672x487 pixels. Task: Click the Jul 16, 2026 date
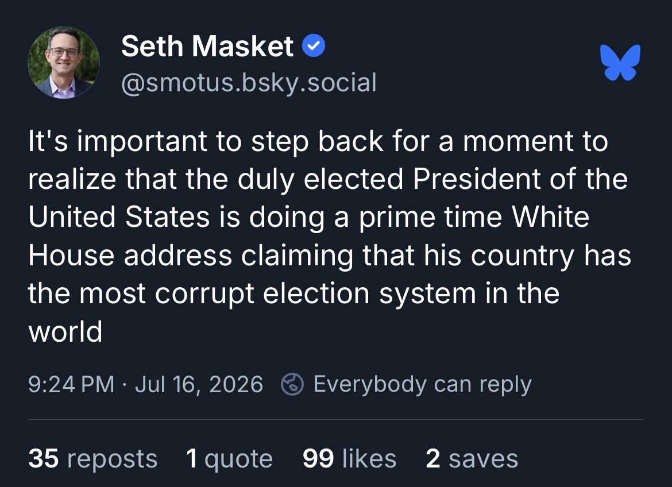point(199,384)
